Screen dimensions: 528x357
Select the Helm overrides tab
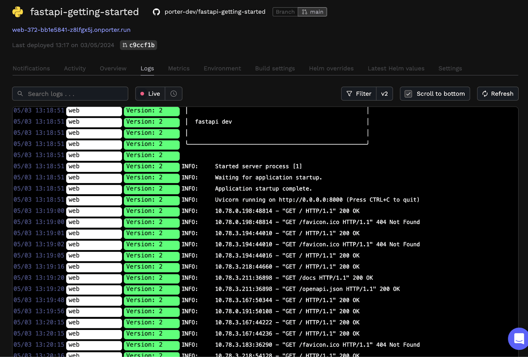tap(331, 68)
